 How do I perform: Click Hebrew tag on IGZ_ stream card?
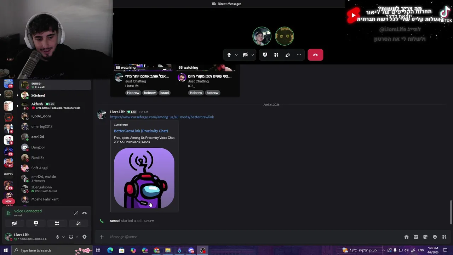click(196, 93)
